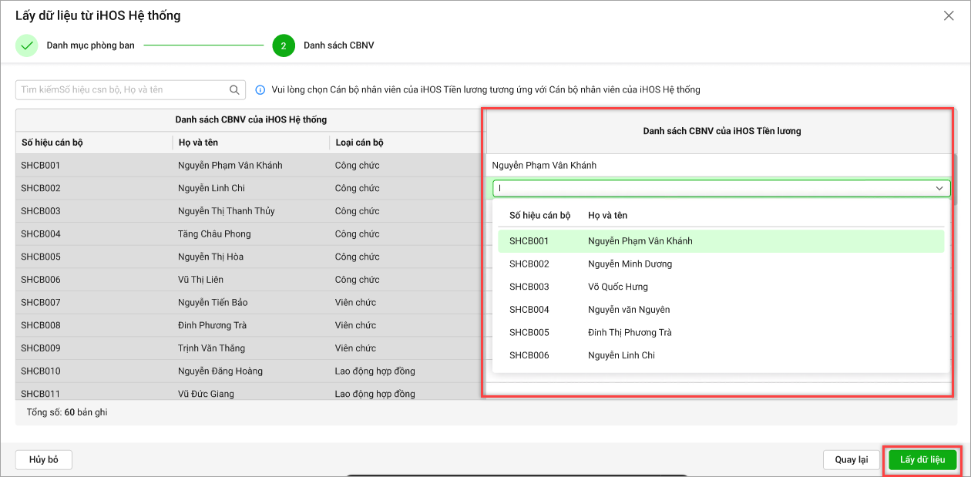Open the Danh sách CBNV step

[338, 45]
